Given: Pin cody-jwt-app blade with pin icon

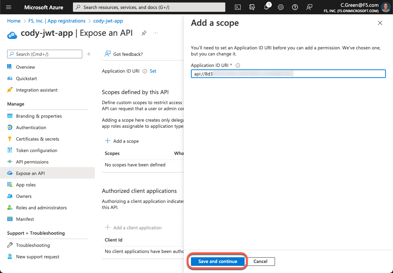Looking at the screenshot, I should (144, 33).
